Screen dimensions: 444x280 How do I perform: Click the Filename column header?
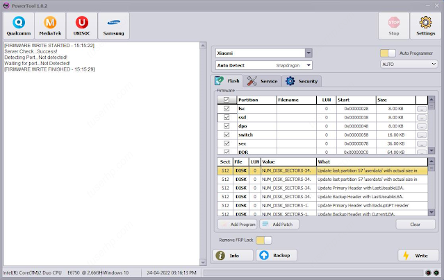click(x=297, y=100)
